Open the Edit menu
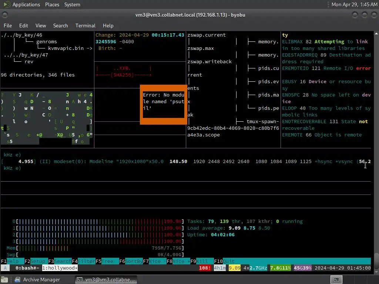Screen dimensions: 379x284 click(x=23, y=26)
